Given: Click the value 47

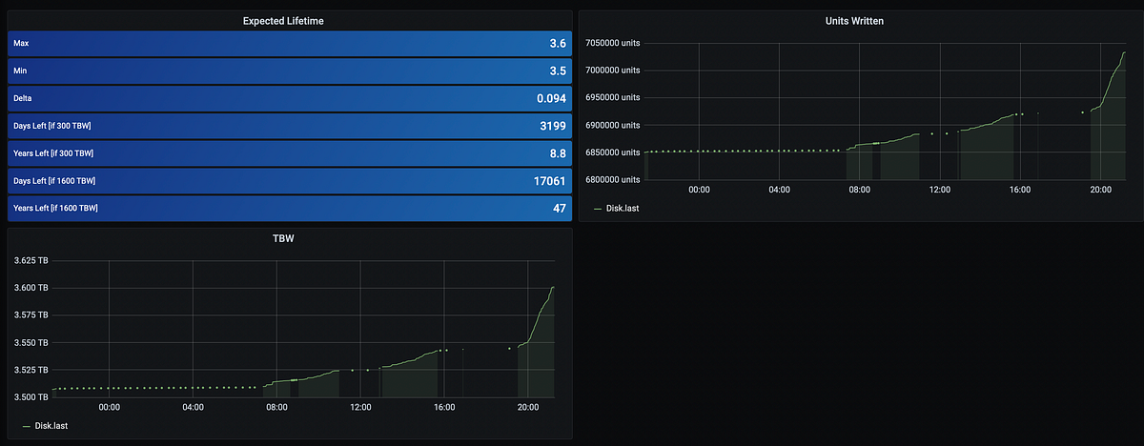Looking at the screenshot, I should [560, 208].
